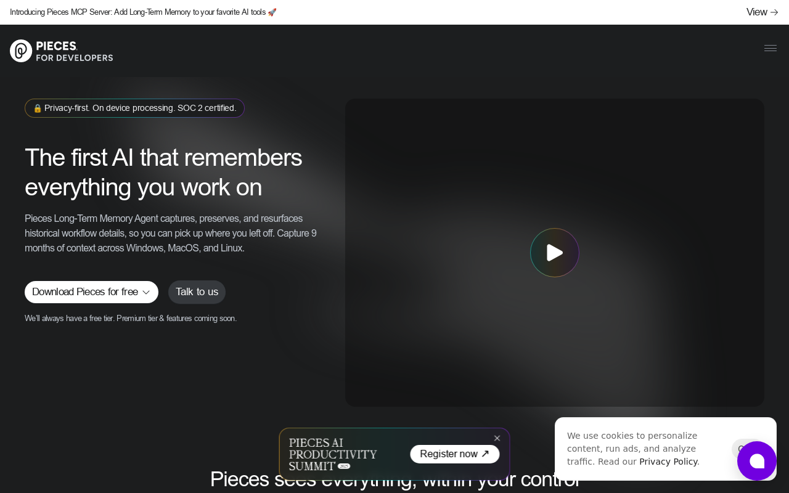The image size is (789, 493).
Task: Open the chat widget bubble
Action: pyautogui.click(x=757, y=461)
